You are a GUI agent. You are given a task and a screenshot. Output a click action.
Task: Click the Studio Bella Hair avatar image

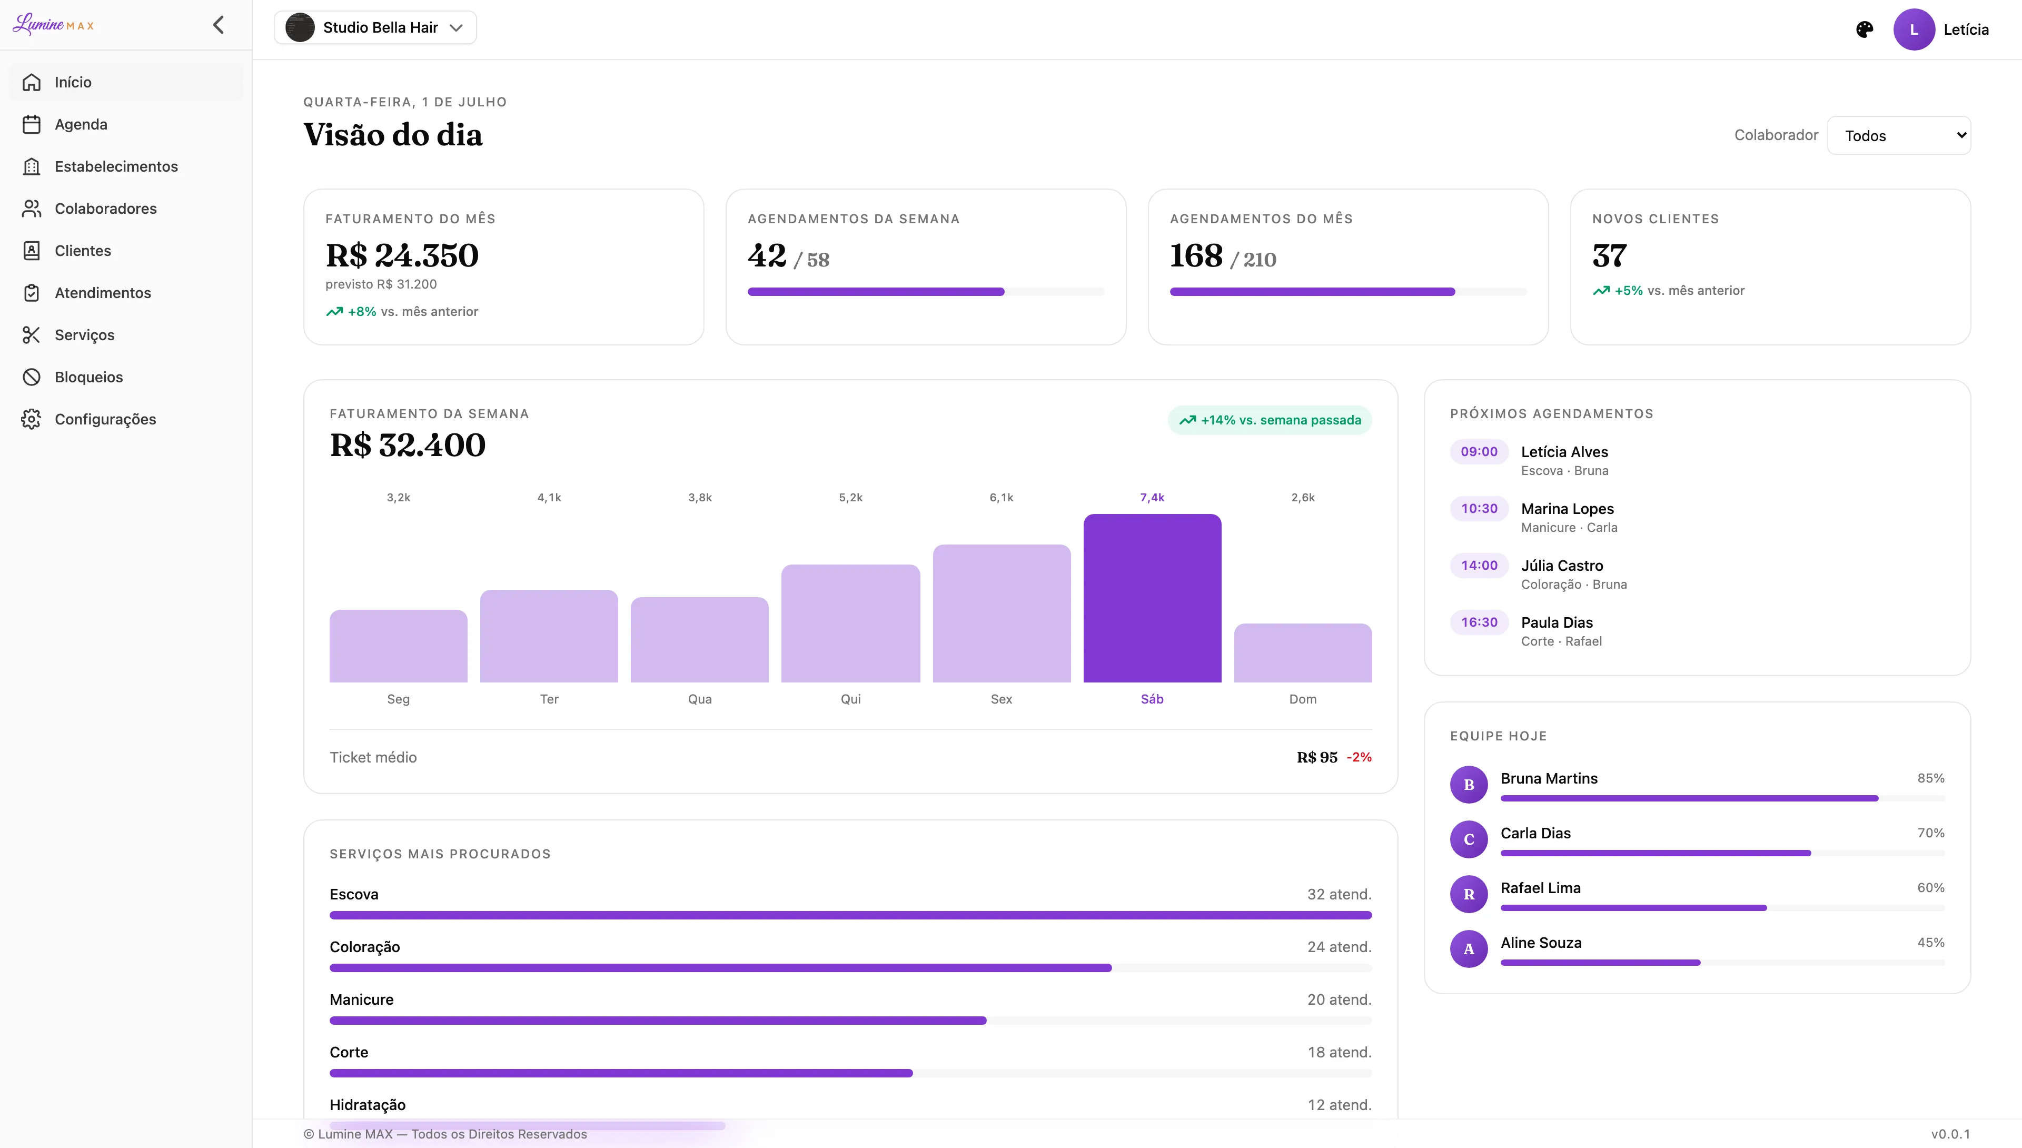click(300, 27)
